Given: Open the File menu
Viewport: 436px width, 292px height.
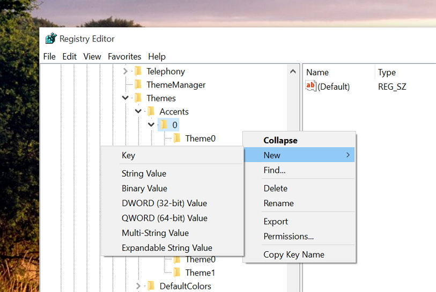Looking at the screenshot, I should 49,56.
